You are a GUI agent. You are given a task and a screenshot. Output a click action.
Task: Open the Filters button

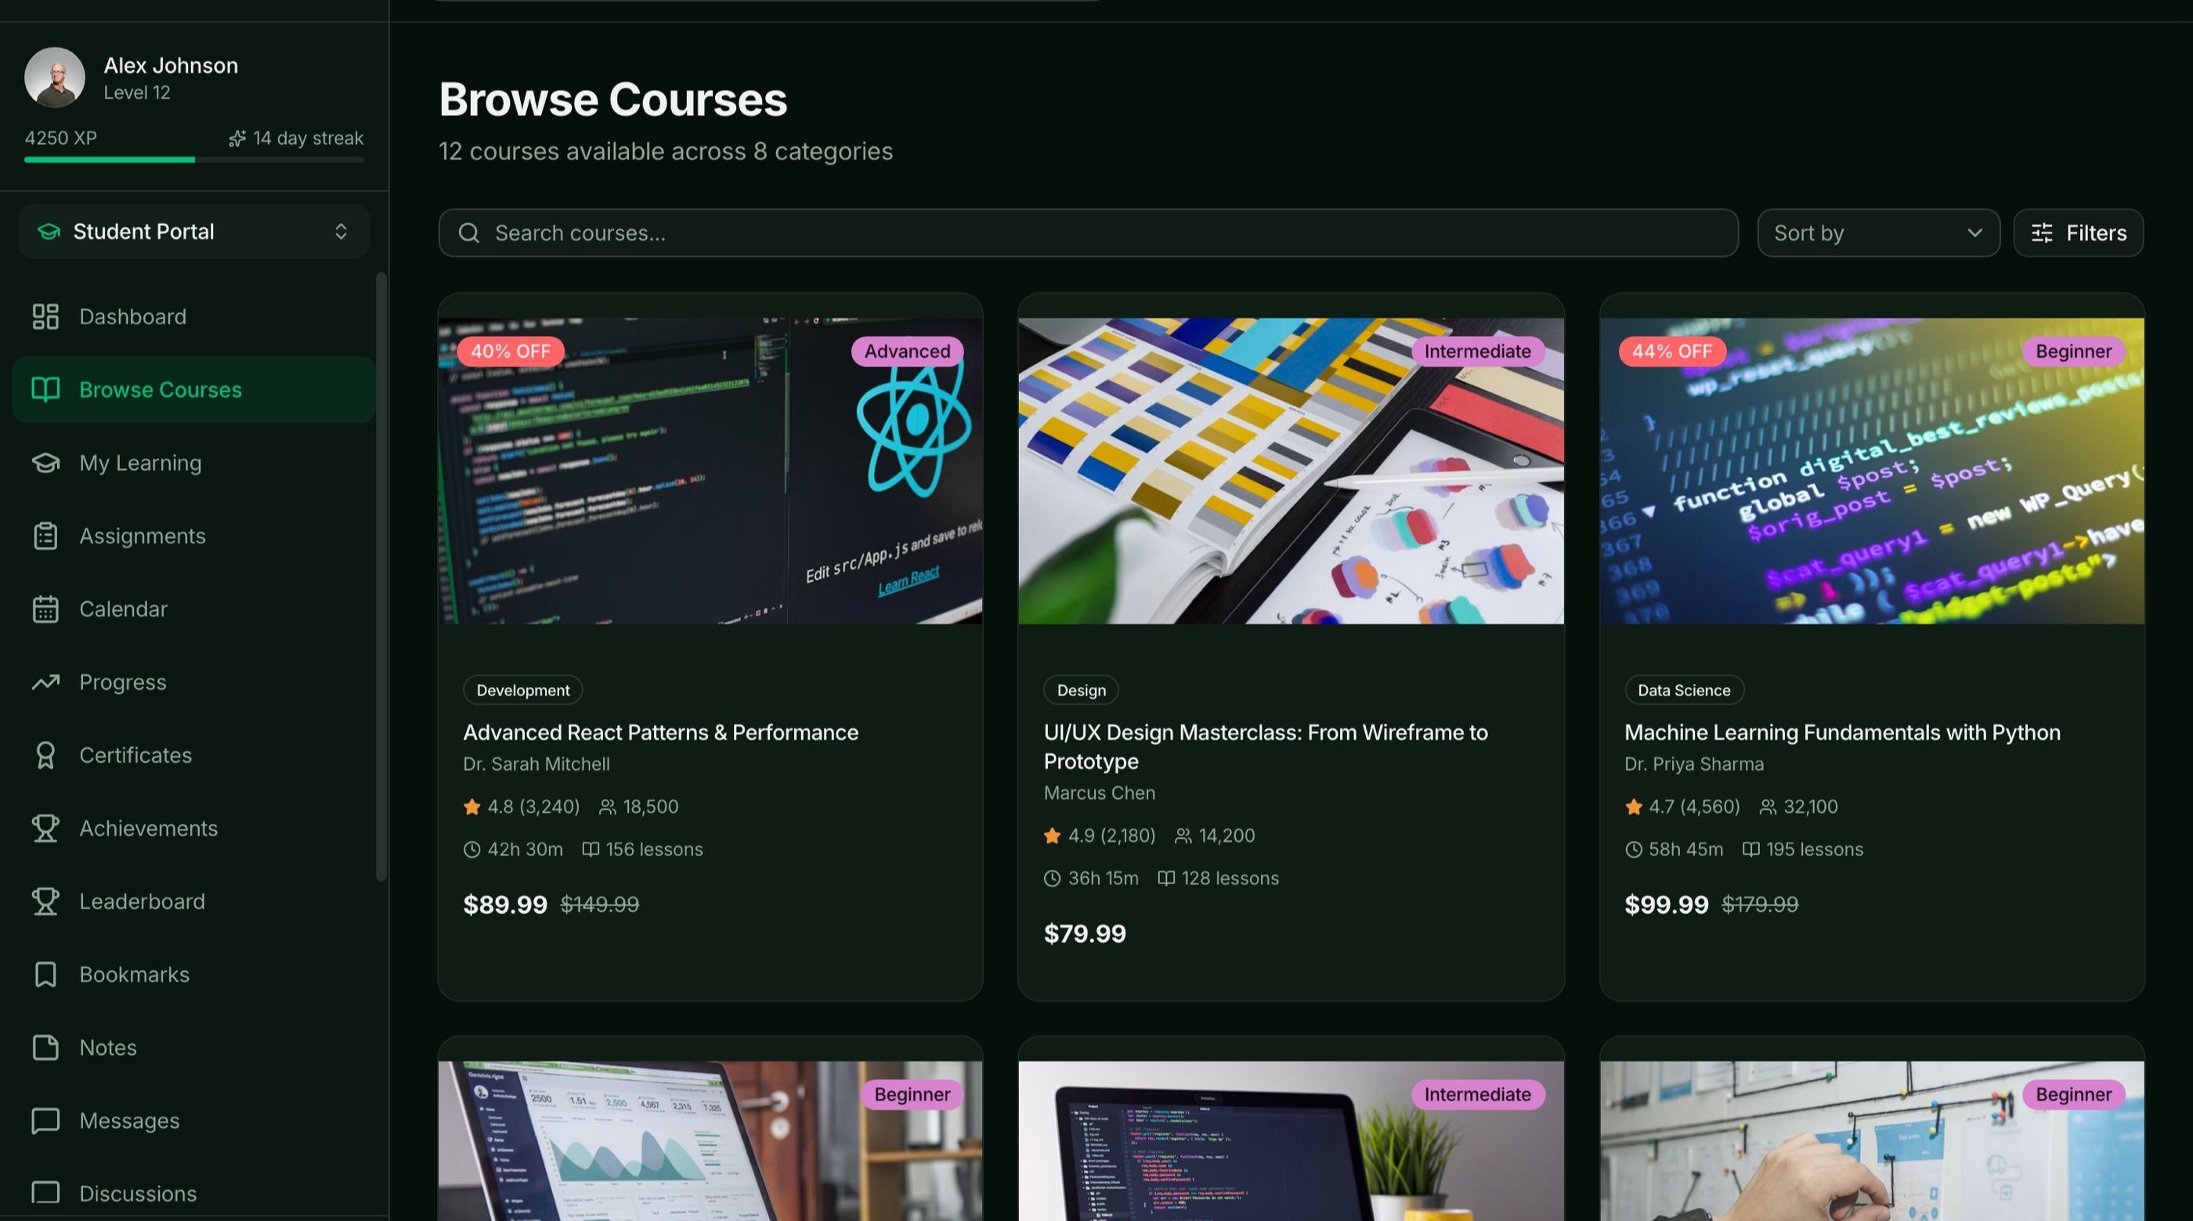[2078, 233]
